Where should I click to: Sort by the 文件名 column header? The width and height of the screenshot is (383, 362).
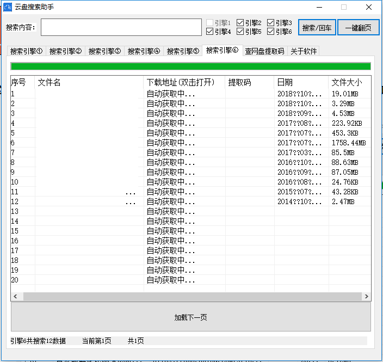pyautogui.click(x=89, y=82)
